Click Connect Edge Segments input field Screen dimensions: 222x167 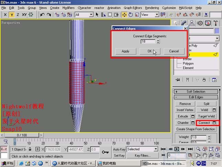(148, 41)
